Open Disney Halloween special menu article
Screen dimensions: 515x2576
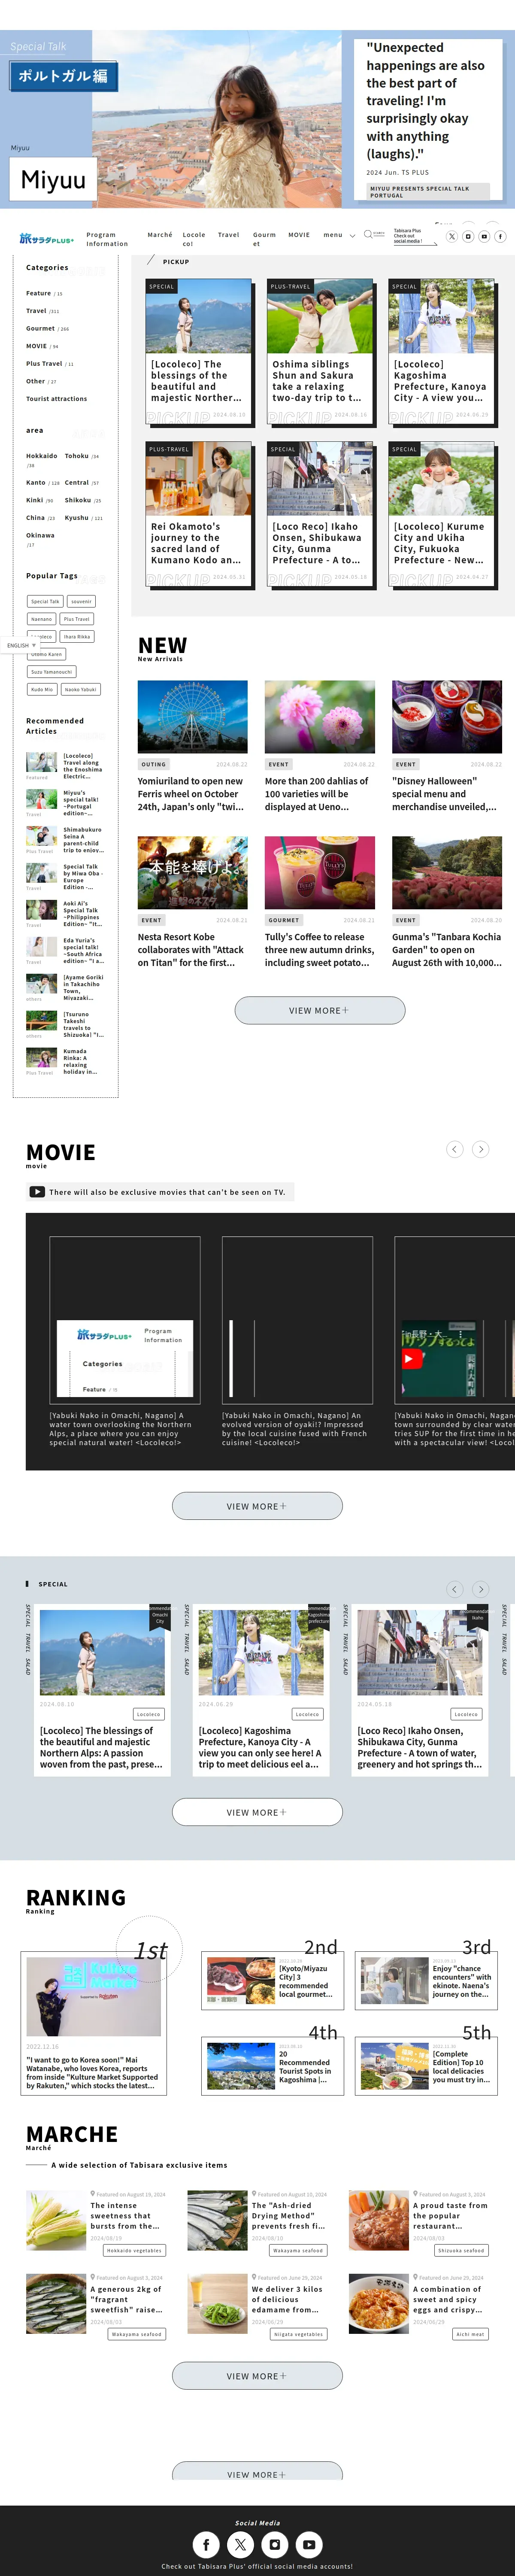coord(447,746)
